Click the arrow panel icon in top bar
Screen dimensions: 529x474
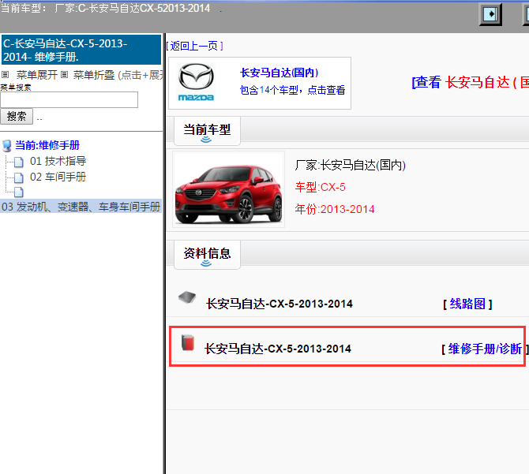coord(490,14)
